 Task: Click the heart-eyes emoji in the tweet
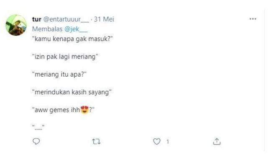coord(84,110)
